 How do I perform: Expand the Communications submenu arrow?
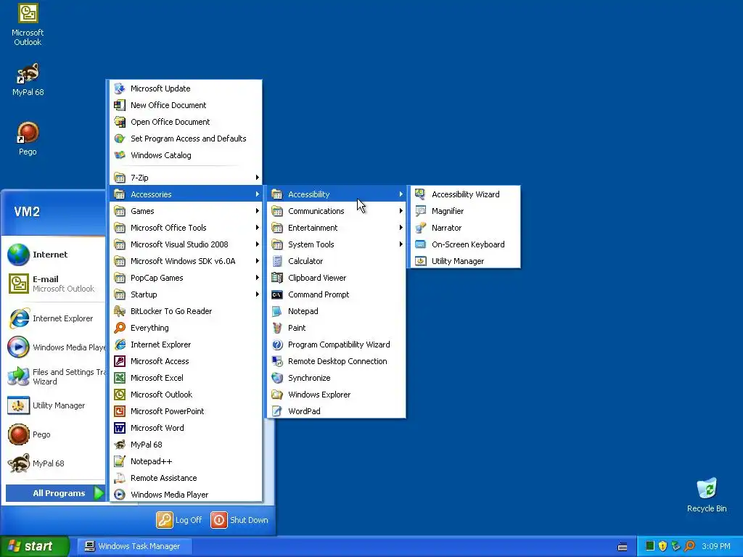pos(401,211)
